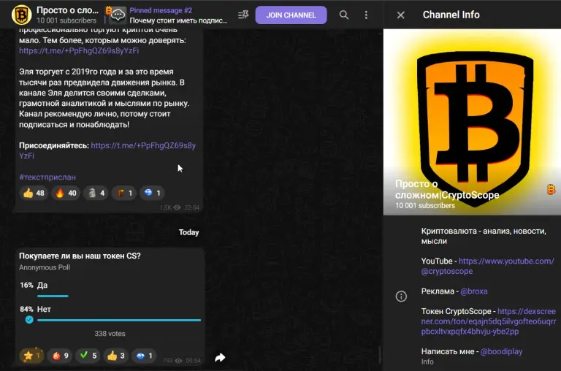Open the three-dot more options menu
Image resolution: width=561 pixels, height=371 pixels.
[x=366, y=15]
